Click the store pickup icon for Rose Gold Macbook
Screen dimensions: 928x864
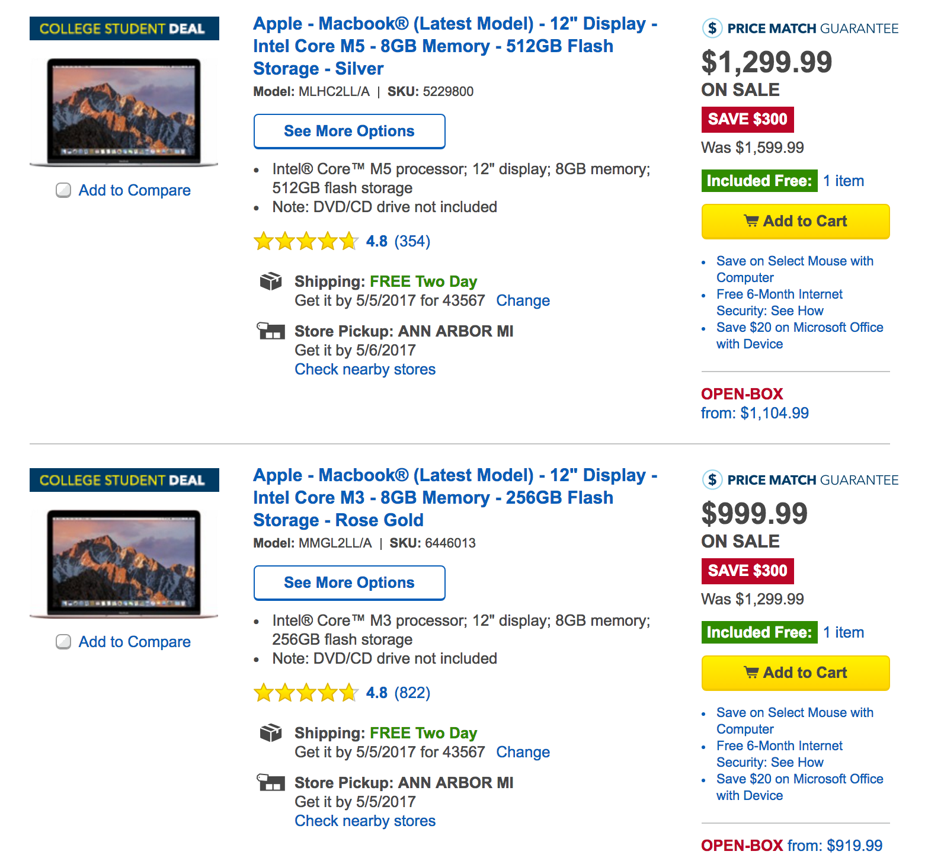click(x=271, y=782)
